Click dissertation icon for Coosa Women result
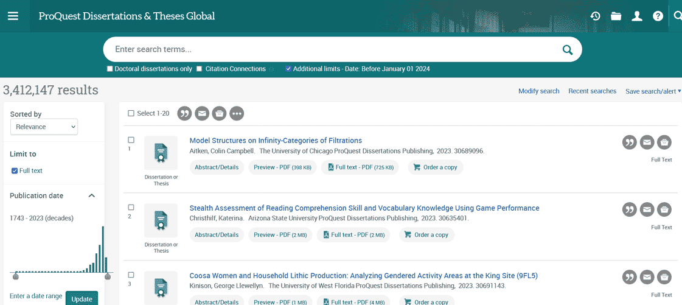 [161, 287]
